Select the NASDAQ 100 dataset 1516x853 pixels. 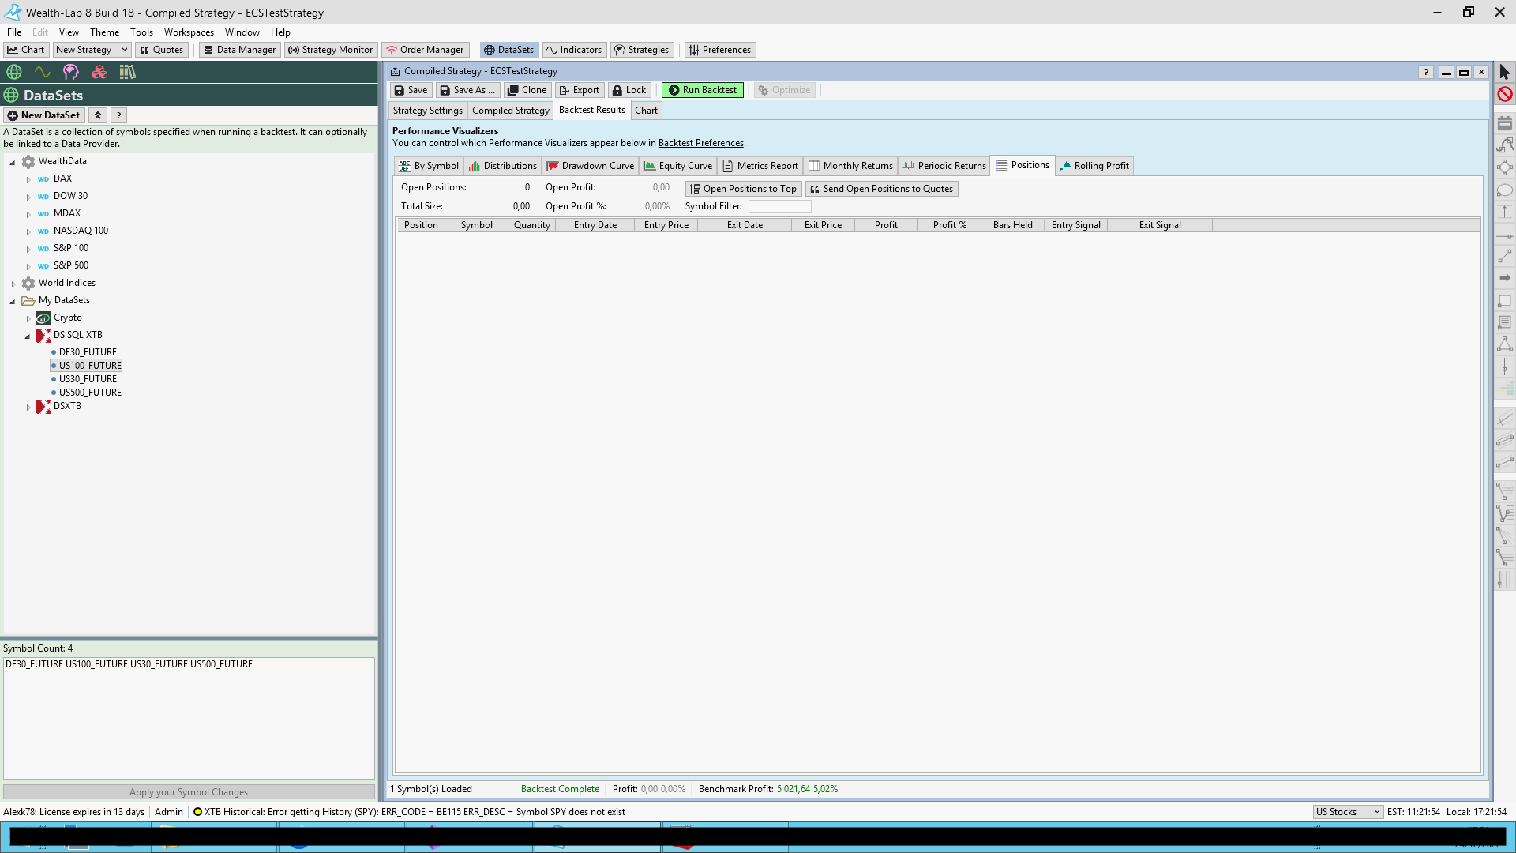81,231
